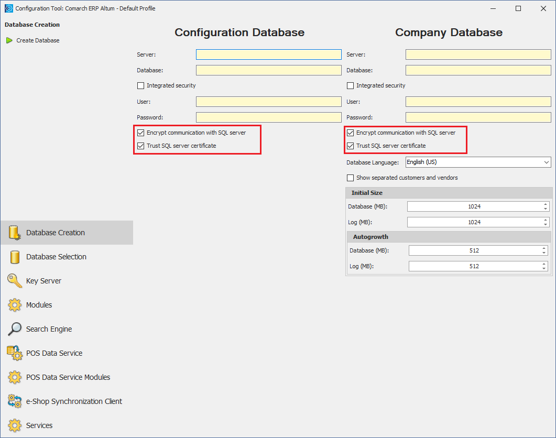Click the Modules gear icon

pyautogui.click(x=15, y=305)
